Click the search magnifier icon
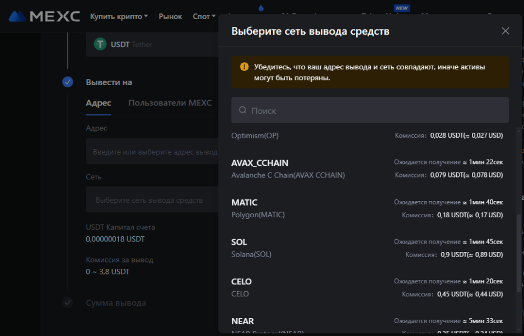This screenshot has height=336, width=524. 242,110
